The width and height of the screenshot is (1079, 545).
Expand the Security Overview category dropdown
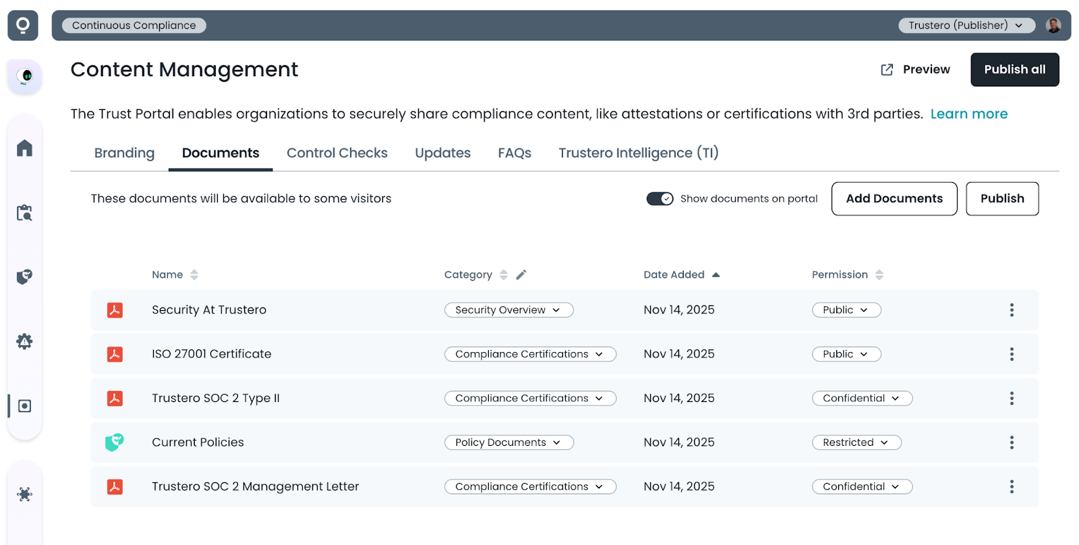coord(508,310)
